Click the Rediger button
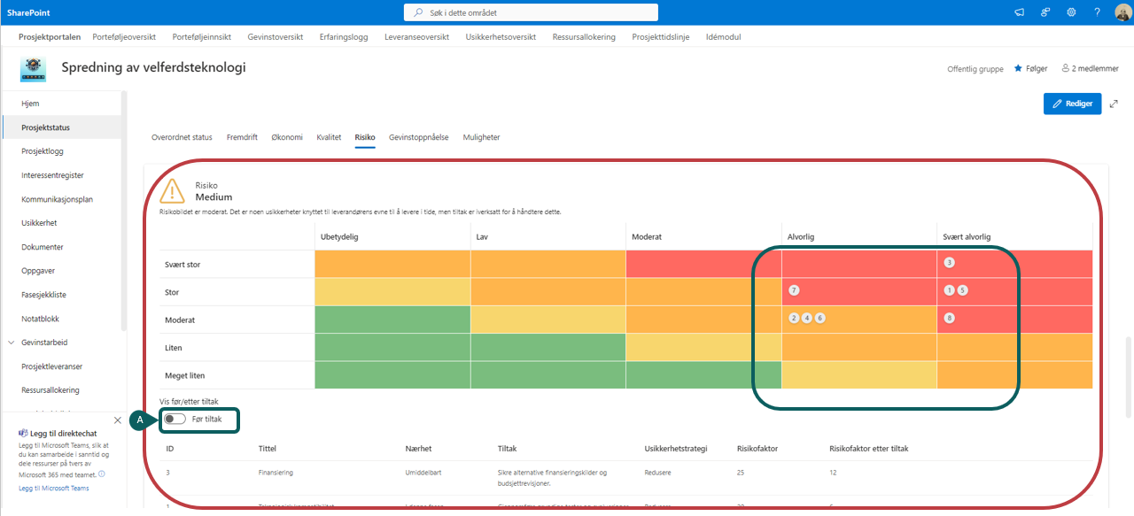The width and height of the screenshot is (1134, 516). click(1072, 104)
